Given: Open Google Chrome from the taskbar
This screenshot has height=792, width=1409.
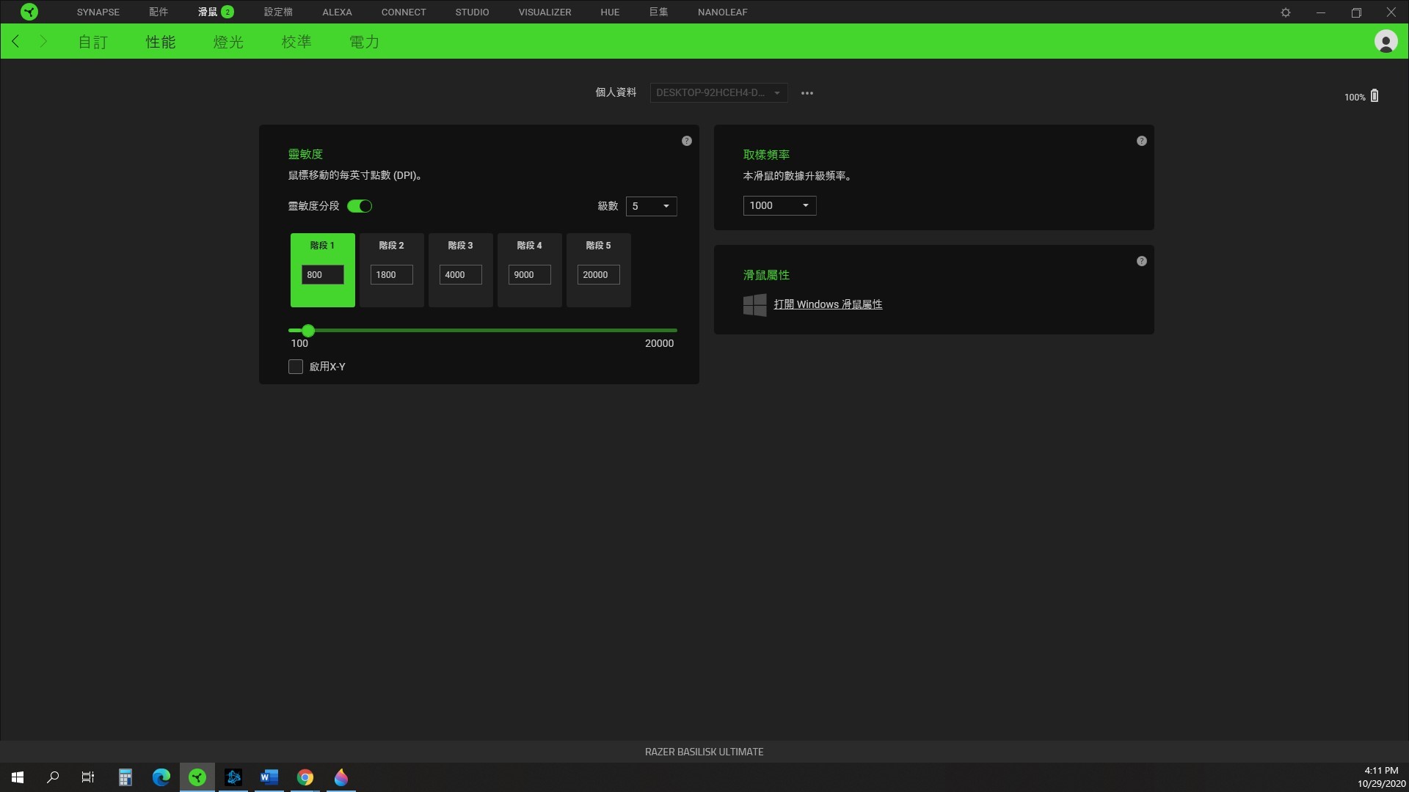Looking at the screenshot, I should coord(305,777).
